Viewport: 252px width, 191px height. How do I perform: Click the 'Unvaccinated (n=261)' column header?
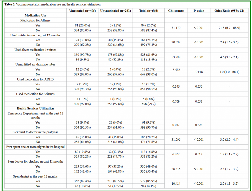[x=115, y=11]
